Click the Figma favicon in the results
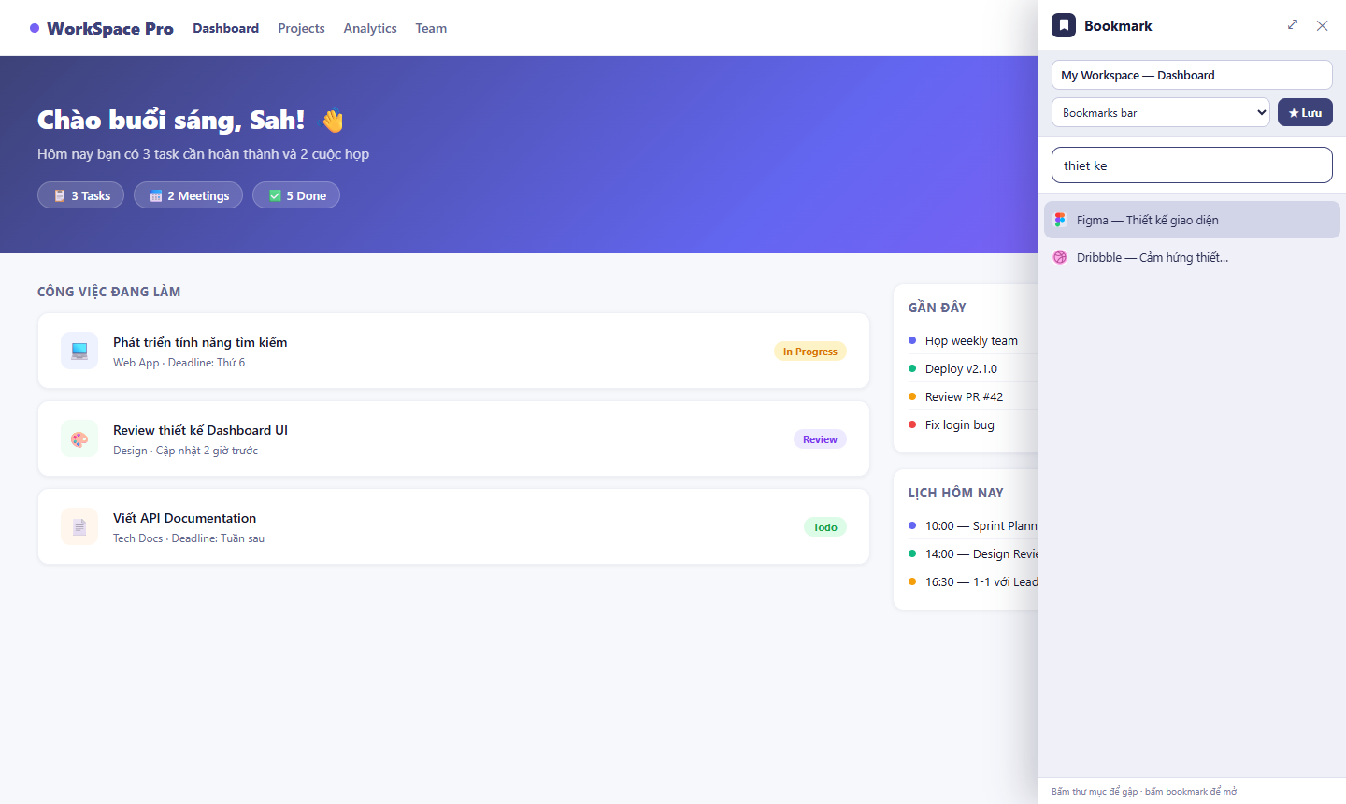1346x804 pixels. pyautogui.click(x=1060, y=220)
